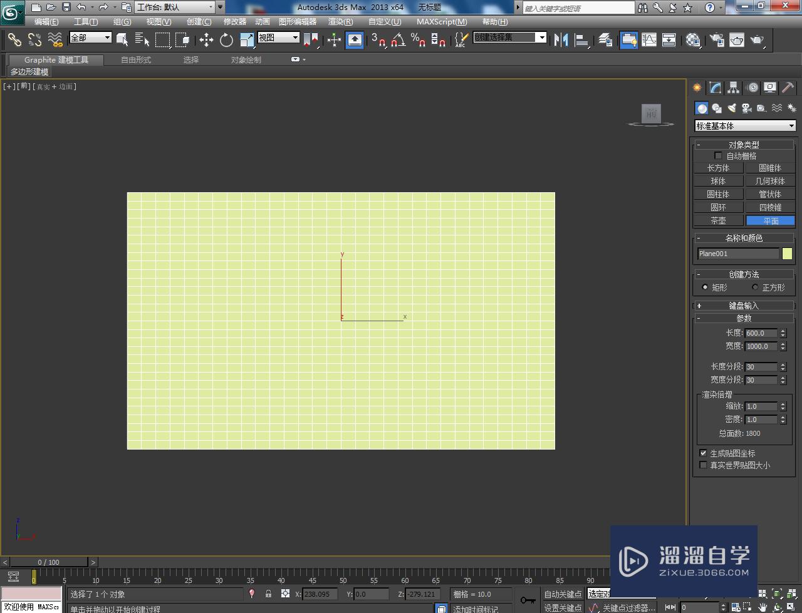
Task: Enable the 自动栅格 checkbox
Action: (x=718, y=156)
